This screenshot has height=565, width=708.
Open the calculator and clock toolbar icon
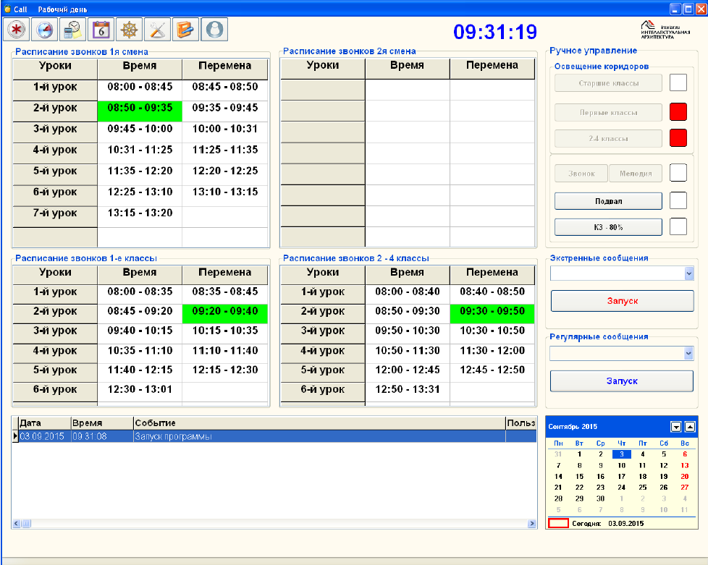72,30
